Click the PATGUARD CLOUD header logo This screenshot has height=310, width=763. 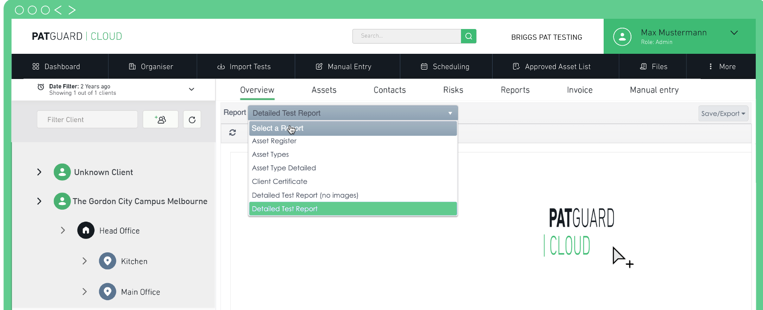pyautogui.click(x=77, y=36)
